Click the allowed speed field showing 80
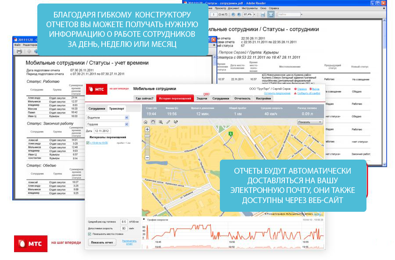Image resolution: width=395 pixels, height=260 pixels. (x=124, y=228)
